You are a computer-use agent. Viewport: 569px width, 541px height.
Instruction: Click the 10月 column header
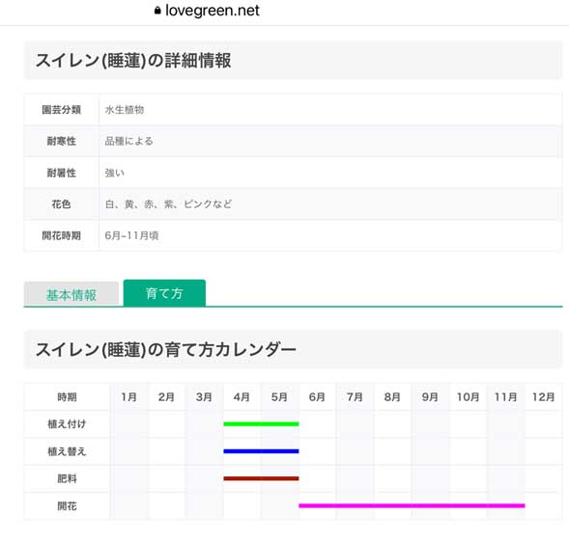point(468,397)
